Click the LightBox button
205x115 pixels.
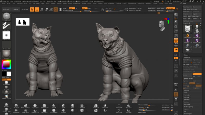click(x=15, y=9)
